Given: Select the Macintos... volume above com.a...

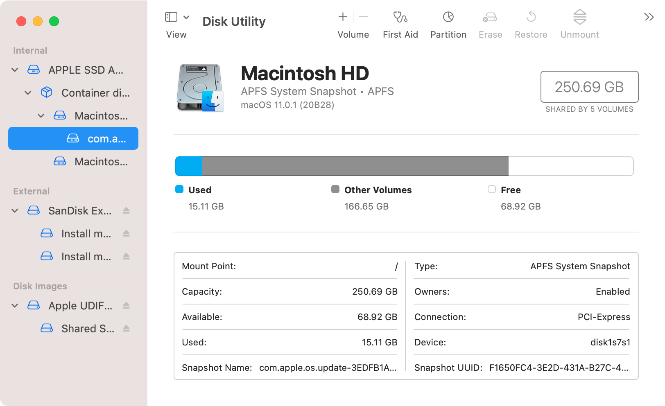Looking at the screenshot, I should (x=73, y=116).
